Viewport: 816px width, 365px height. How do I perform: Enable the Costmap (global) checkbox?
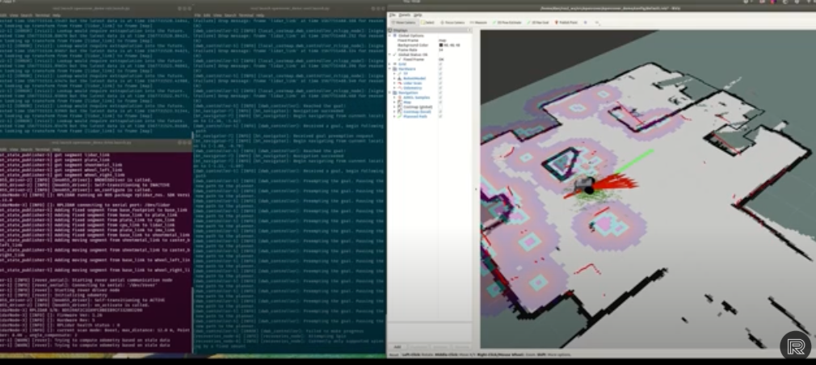click(440, 107)
